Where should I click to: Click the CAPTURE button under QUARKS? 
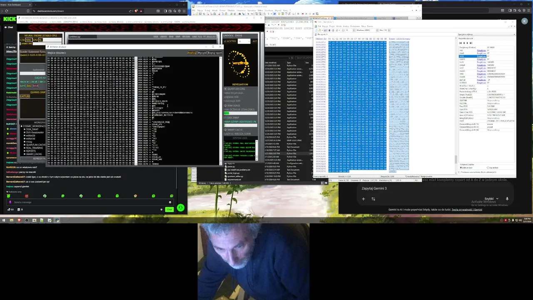25,96
